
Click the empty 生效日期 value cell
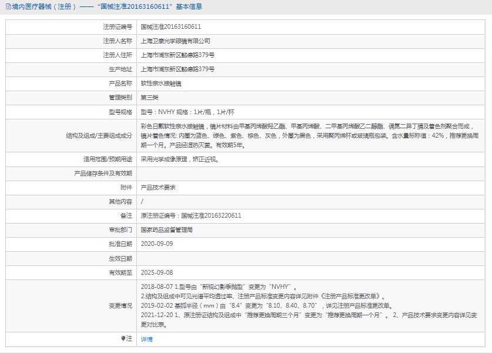click(x=312, y=258)
